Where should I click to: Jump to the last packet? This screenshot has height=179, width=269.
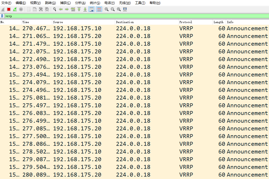(x=85, y=9)
